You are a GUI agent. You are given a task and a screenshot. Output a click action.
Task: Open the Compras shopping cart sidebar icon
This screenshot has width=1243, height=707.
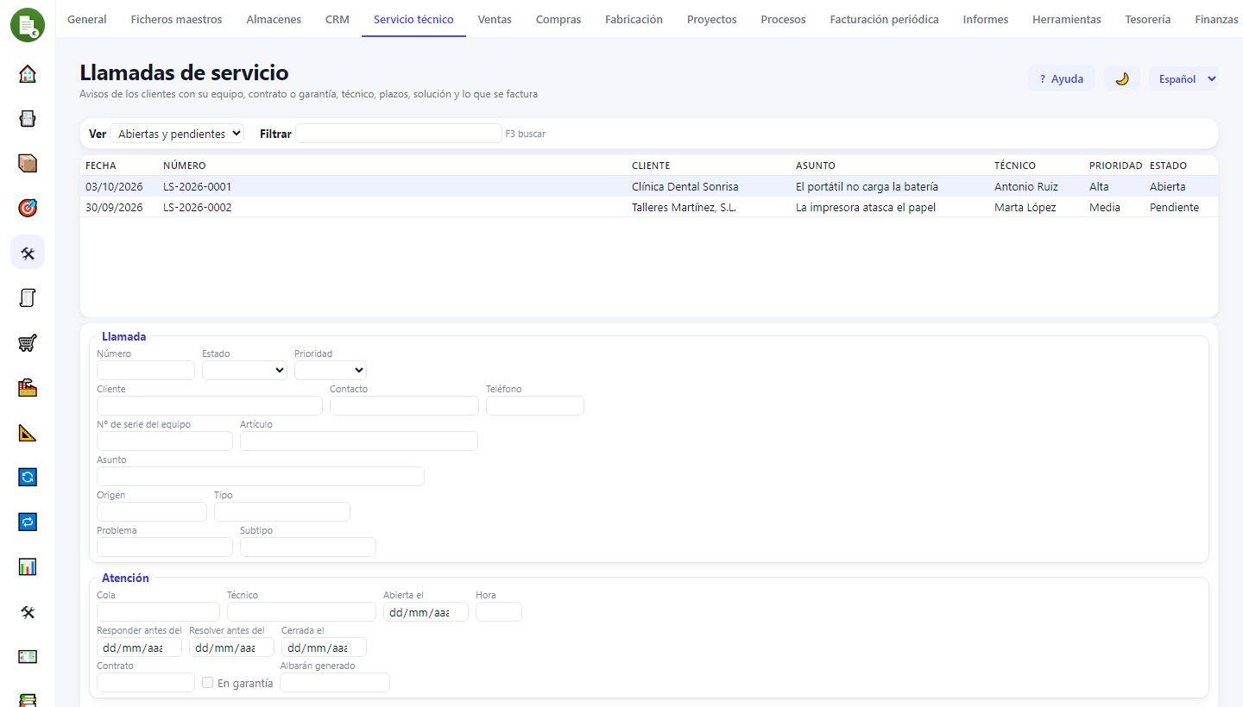(28, 343)
